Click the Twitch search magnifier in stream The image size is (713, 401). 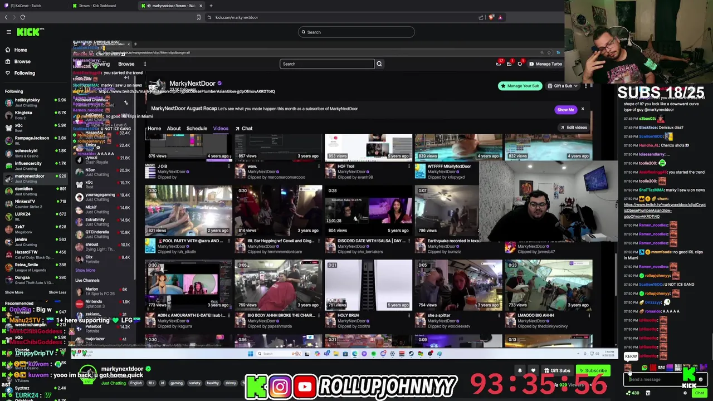point(379,64)
